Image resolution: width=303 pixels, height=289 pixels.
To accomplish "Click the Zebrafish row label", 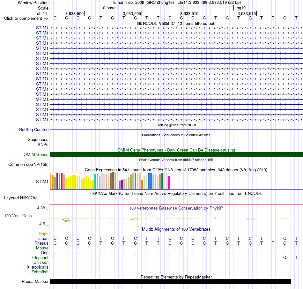I will pos(40,272).
